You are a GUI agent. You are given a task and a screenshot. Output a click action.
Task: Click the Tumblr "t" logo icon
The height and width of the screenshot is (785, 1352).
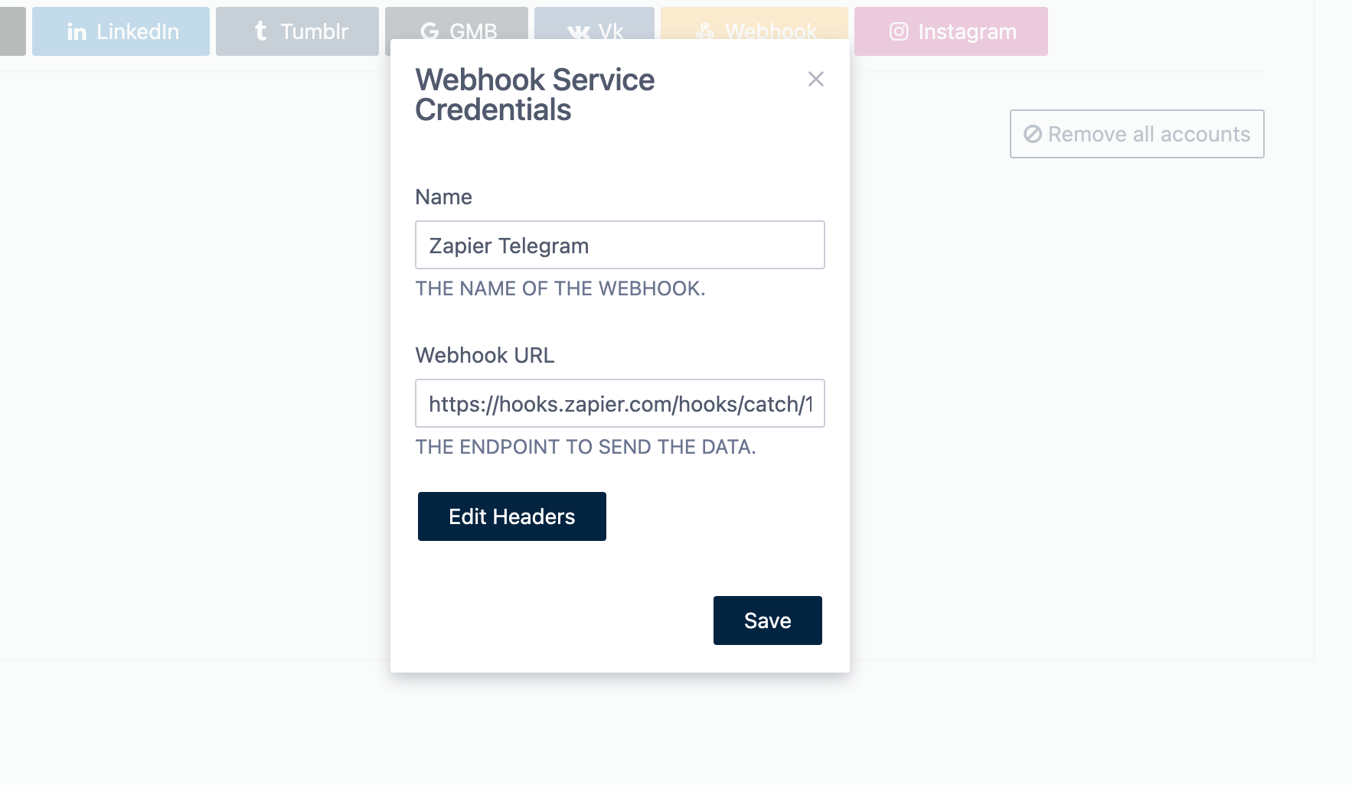point(261,31)
